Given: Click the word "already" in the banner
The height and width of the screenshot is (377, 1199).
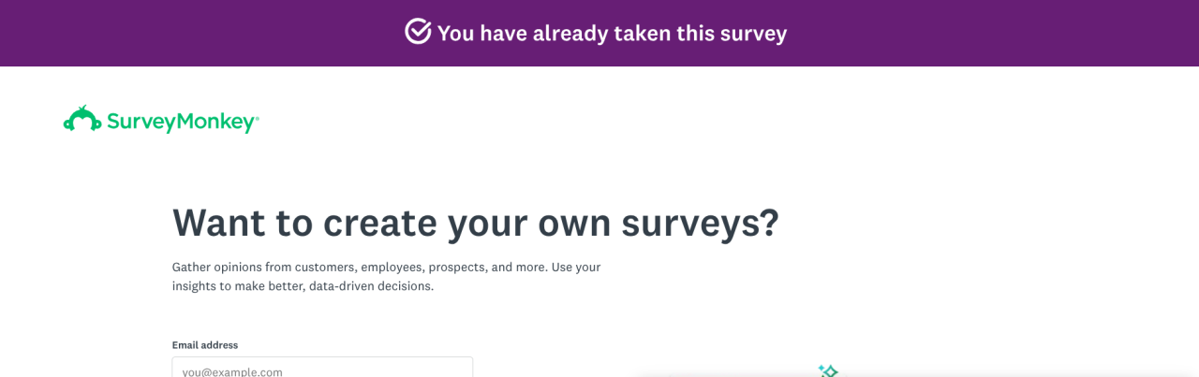Looking at the screenshot, I should (570, 34).
